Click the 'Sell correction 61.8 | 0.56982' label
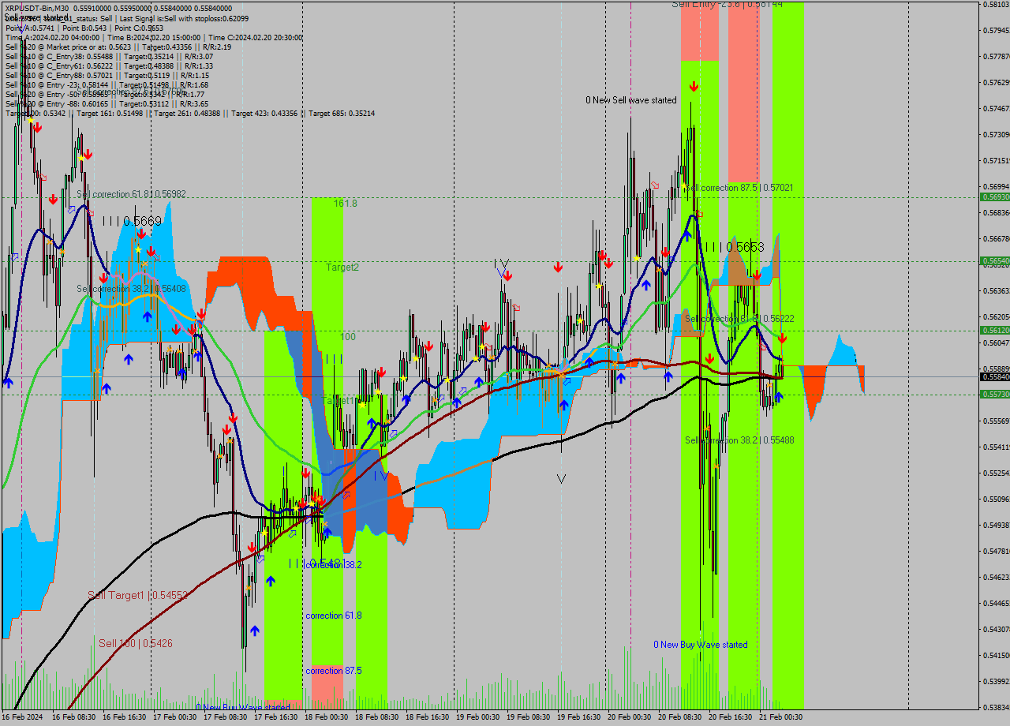Image resolution: width=1010 pixels, height=726 pixels. [131, 194]
